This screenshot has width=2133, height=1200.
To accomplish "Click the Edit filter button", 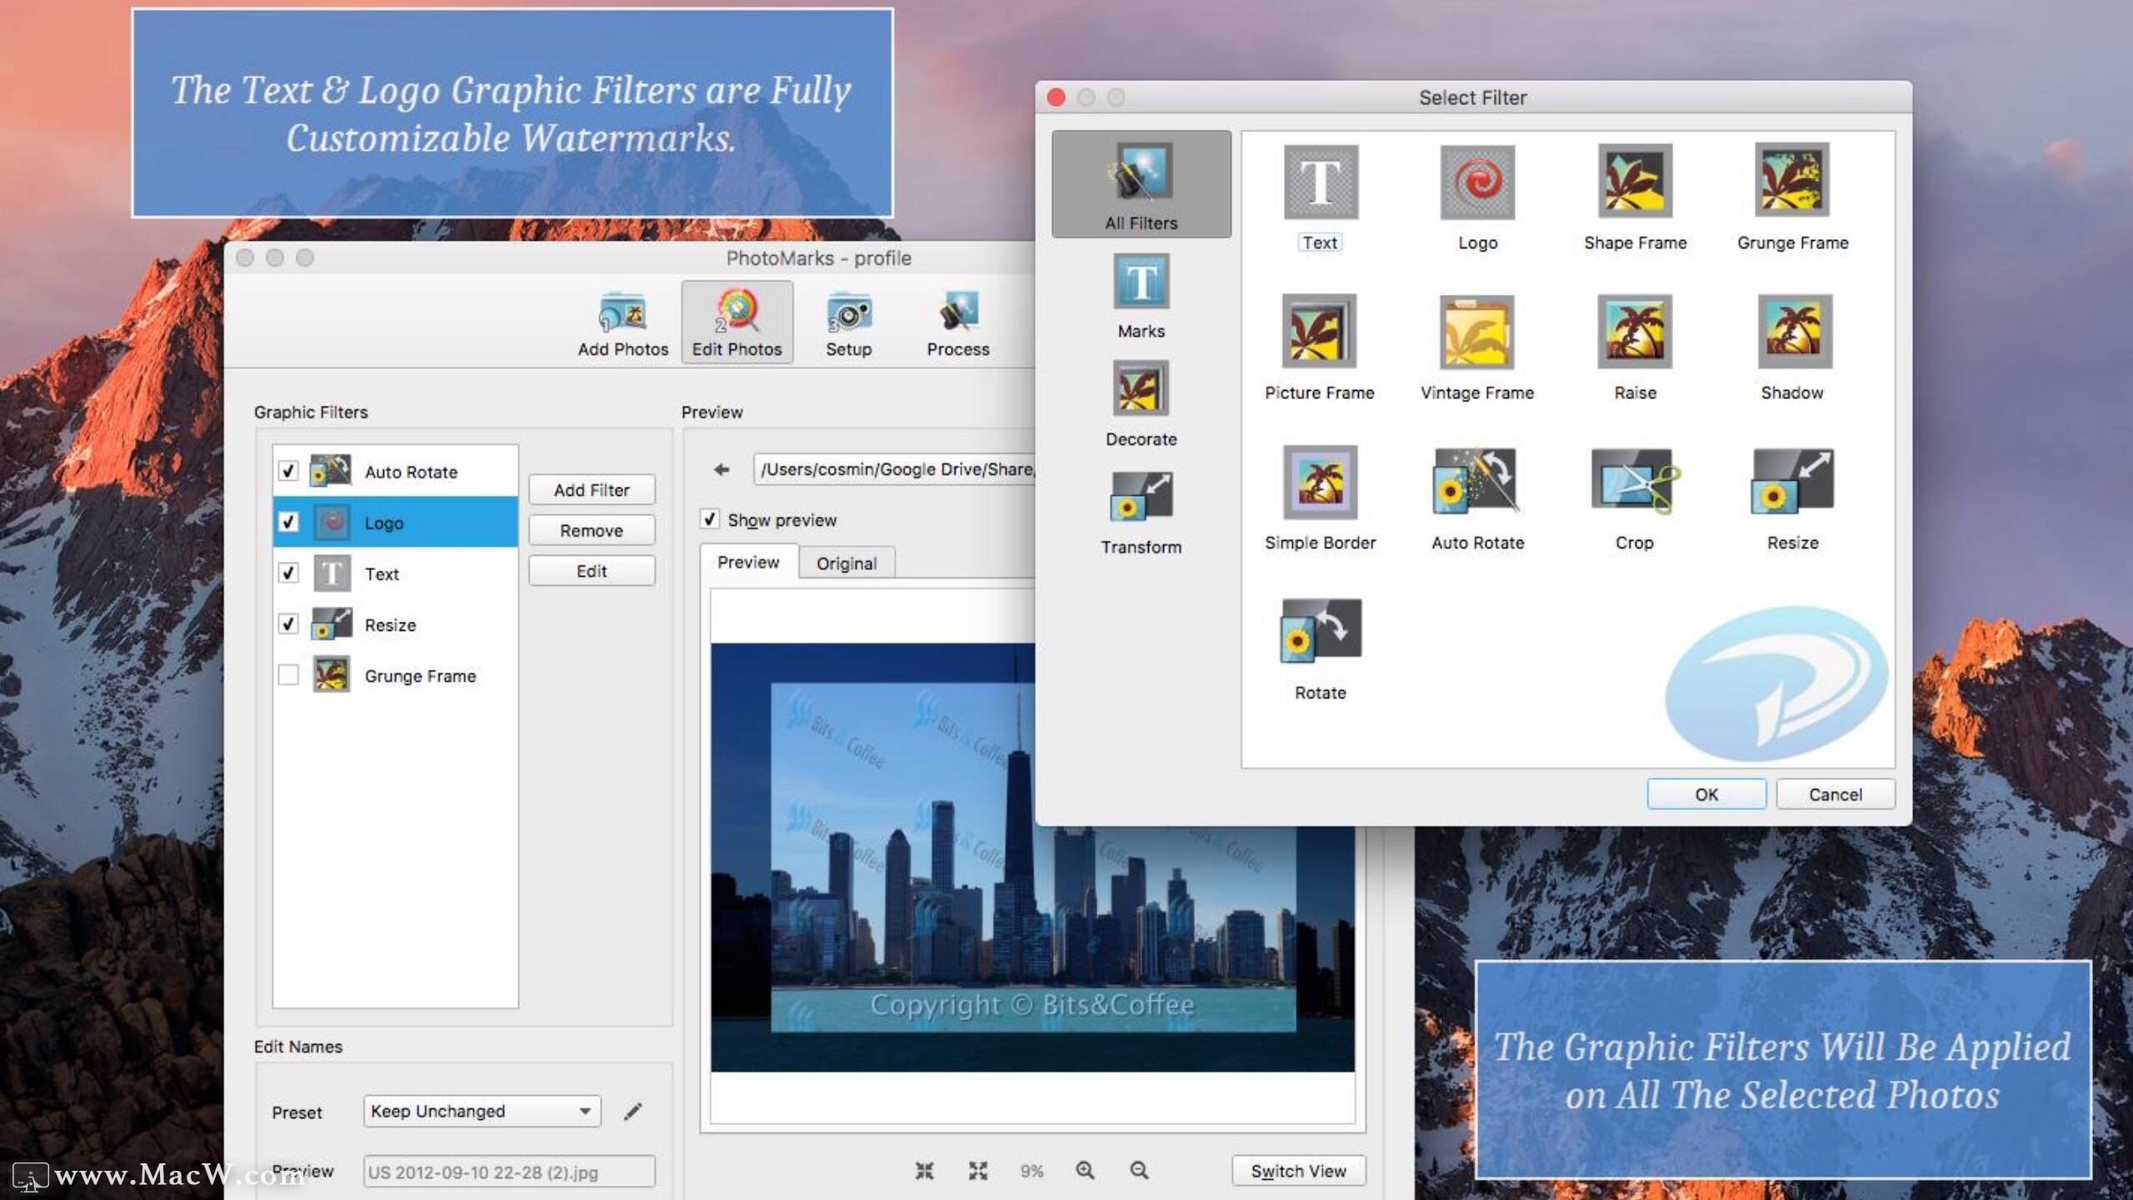I will coord(592,571).
